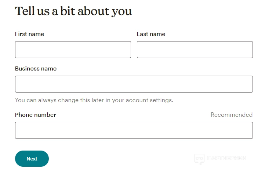Viewport: 265px width, 184px height.
Task: Click the "First name" label
Action: 29,34
